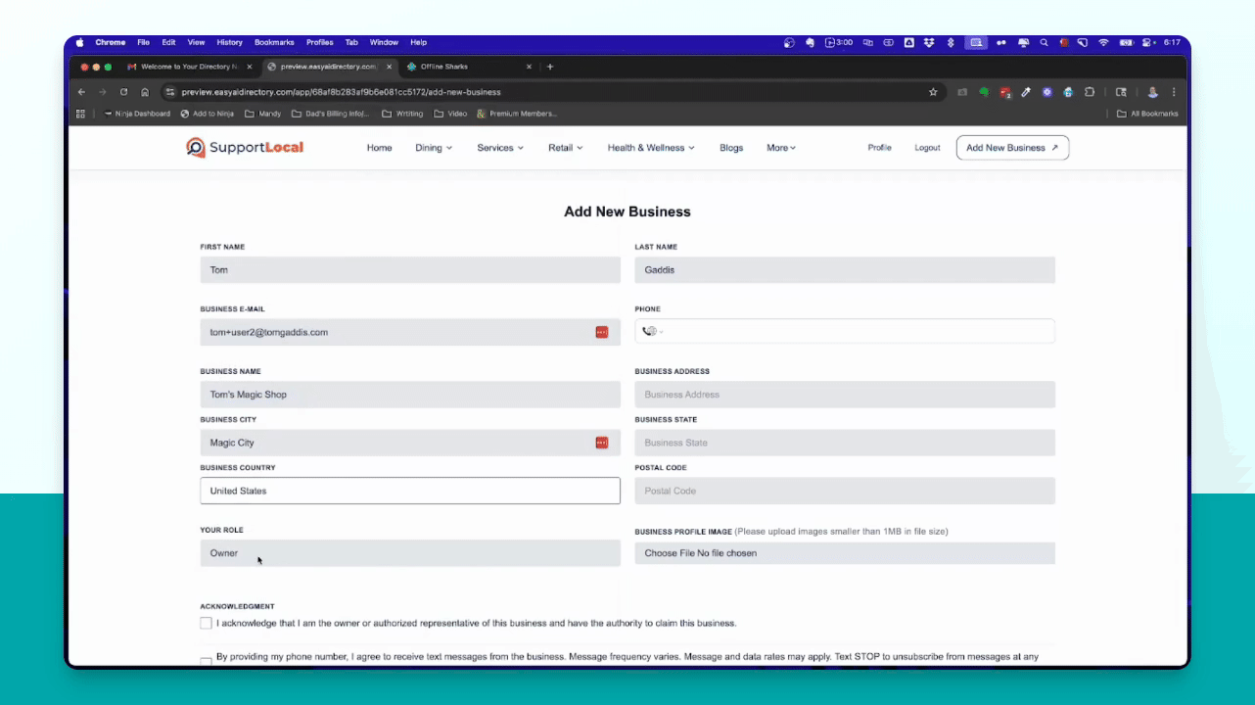Bookmark this page with the star icon

coord(933,92)
